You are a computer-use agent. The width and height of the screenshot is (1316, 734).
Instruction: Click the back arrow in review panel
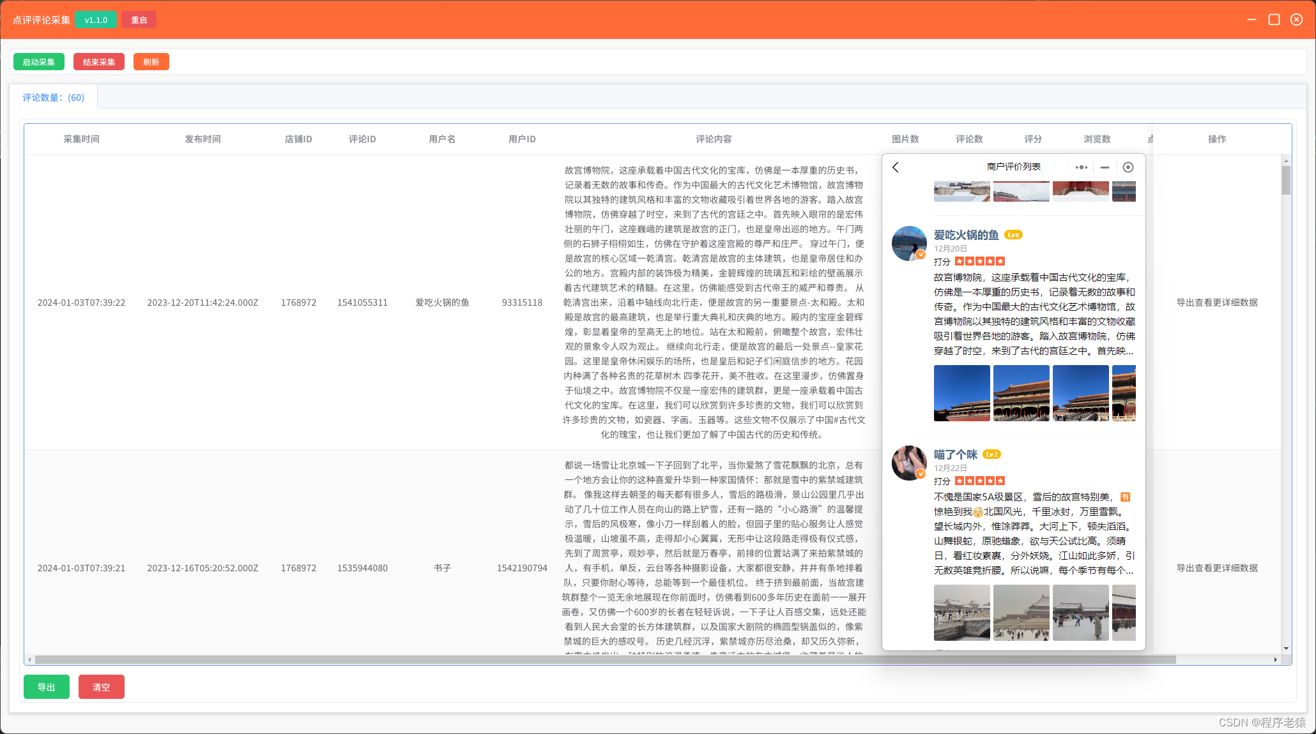(x=896, y=167)
